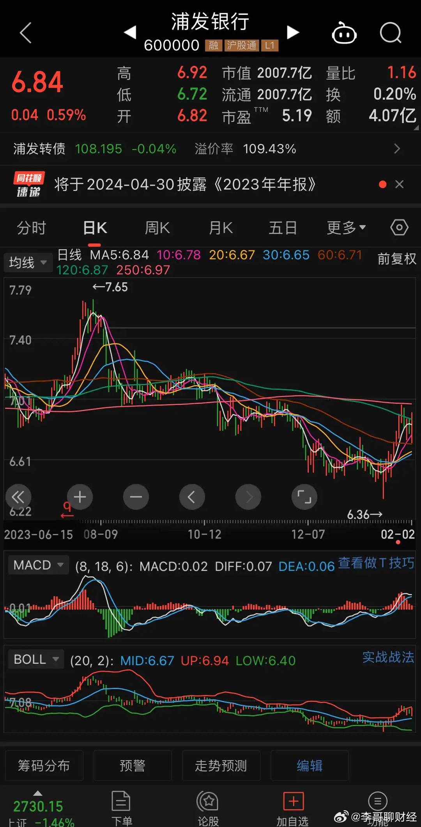Open 走势预测 trend forecast
421x827 pixels.
[x=221, y=765]
